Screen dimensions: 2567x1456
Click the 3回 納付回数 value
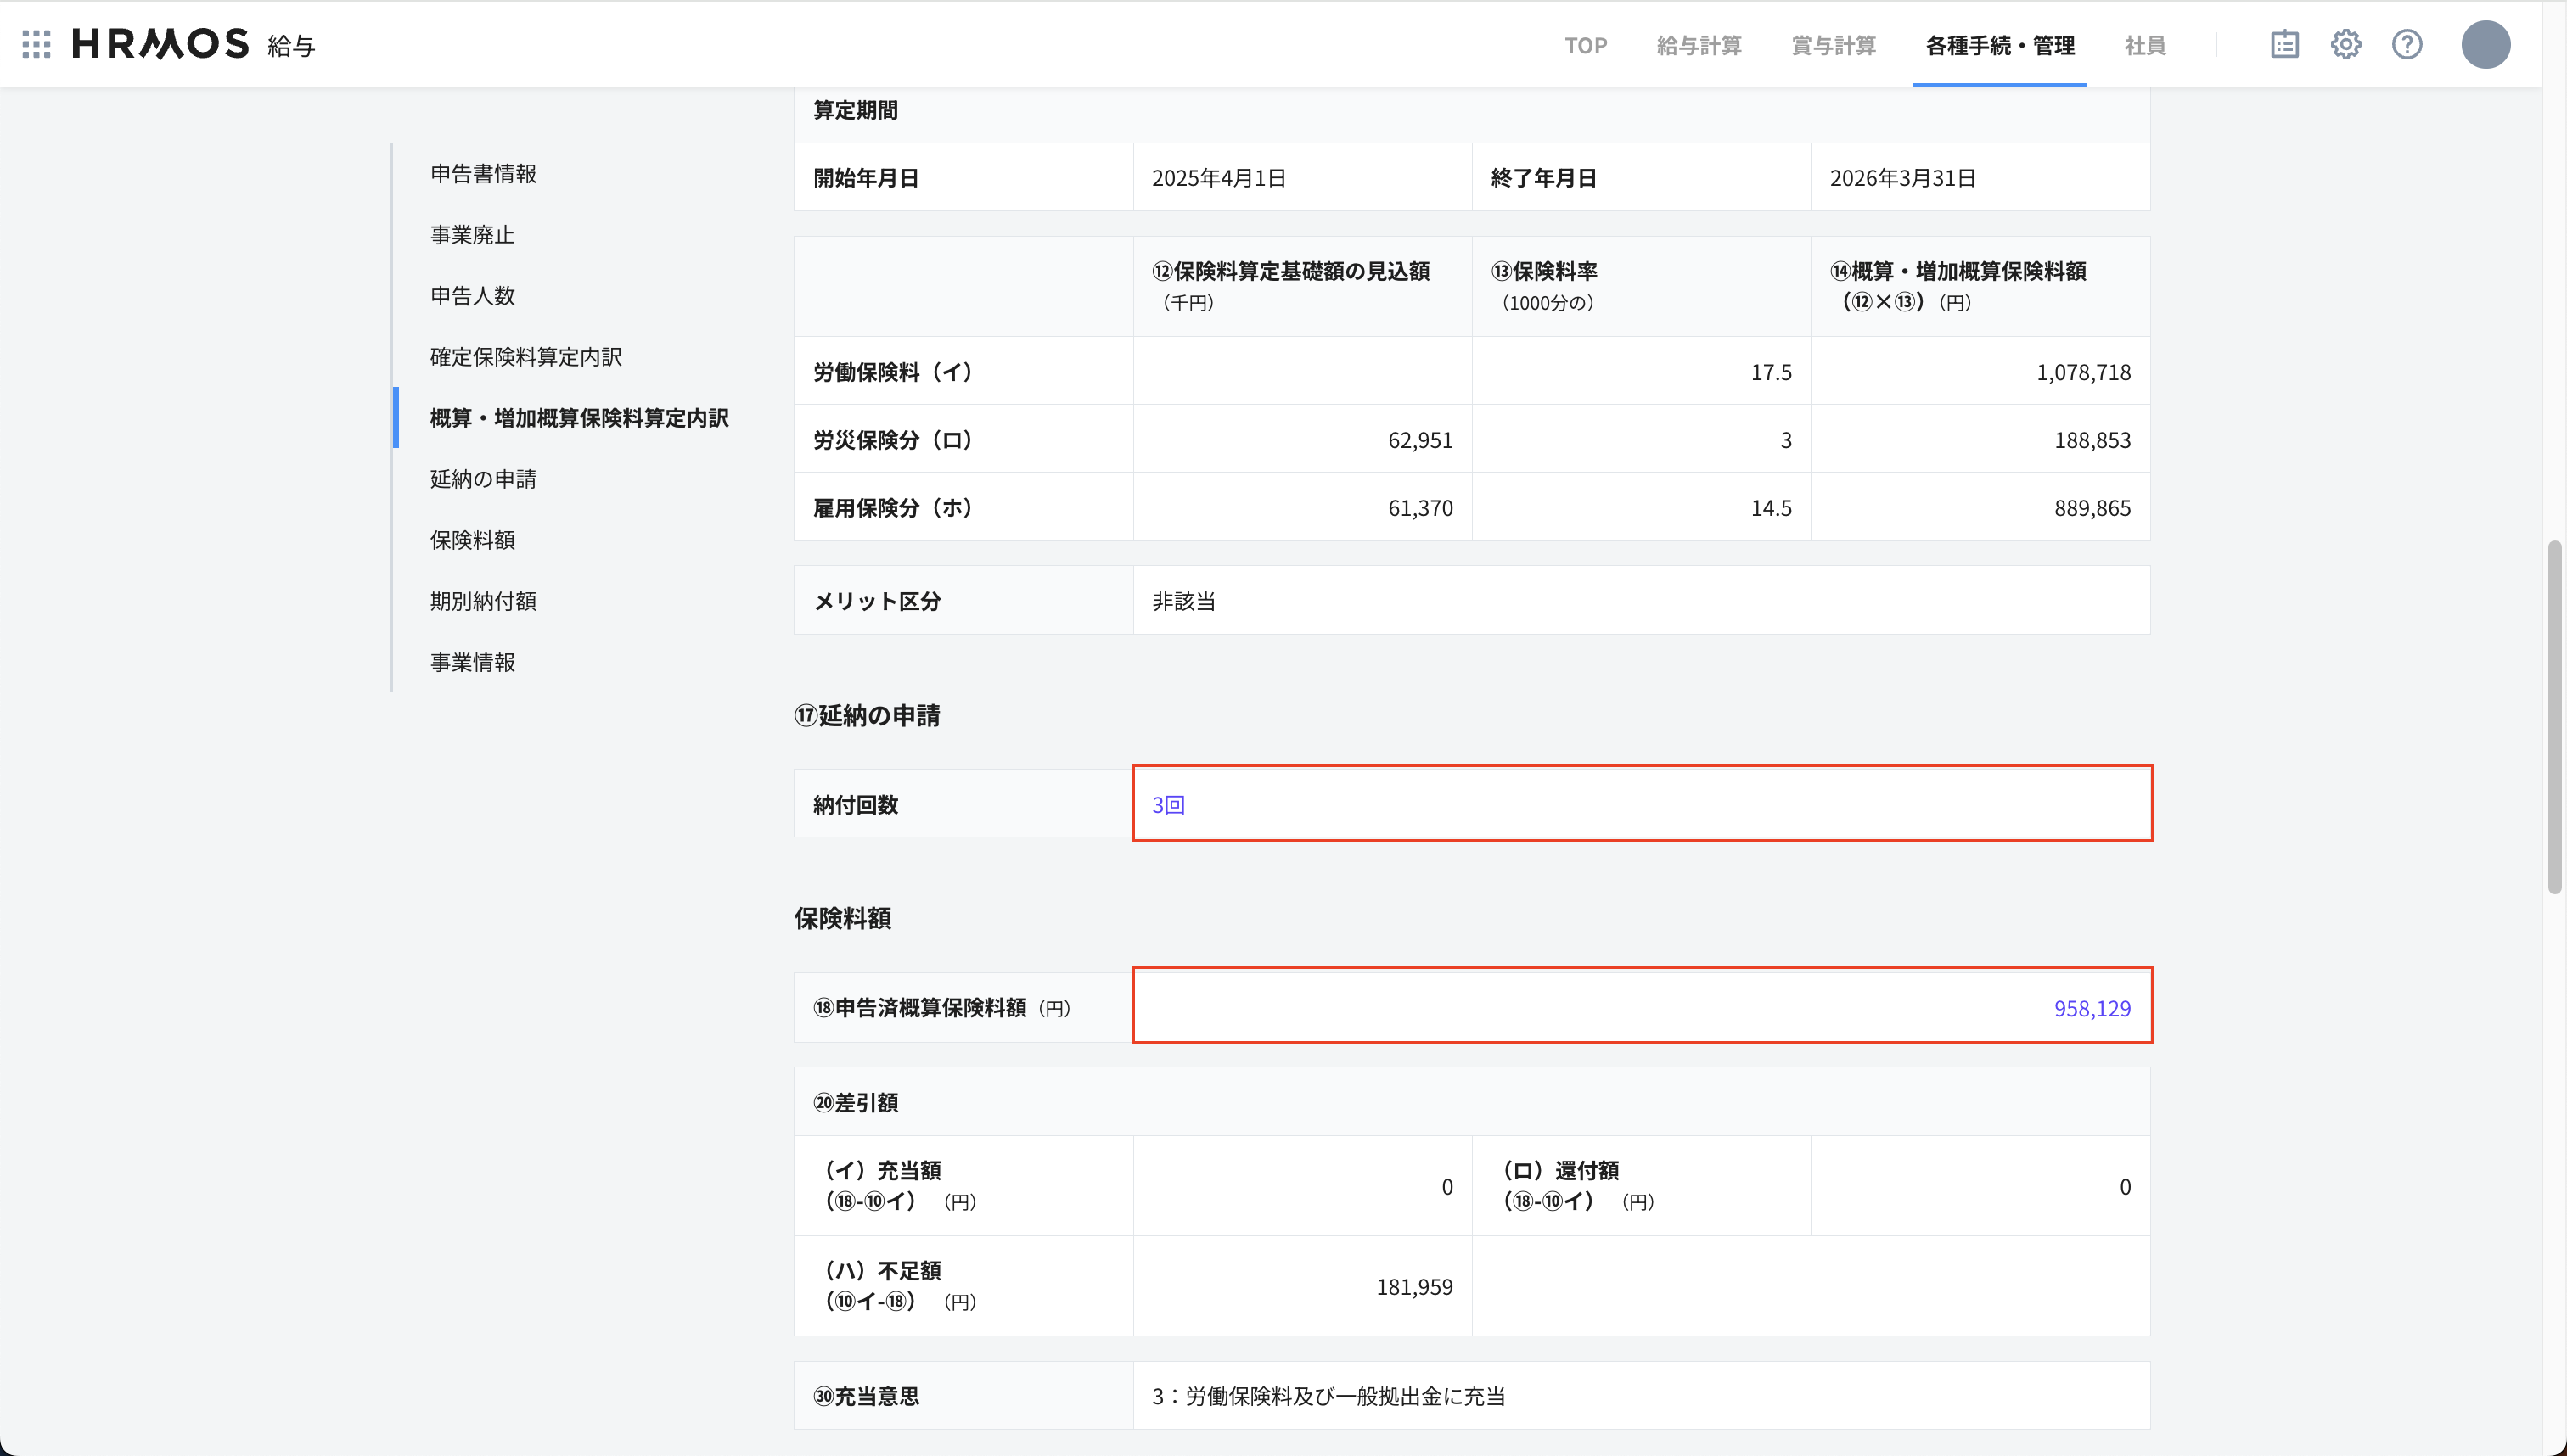(x=1167, y=805)
